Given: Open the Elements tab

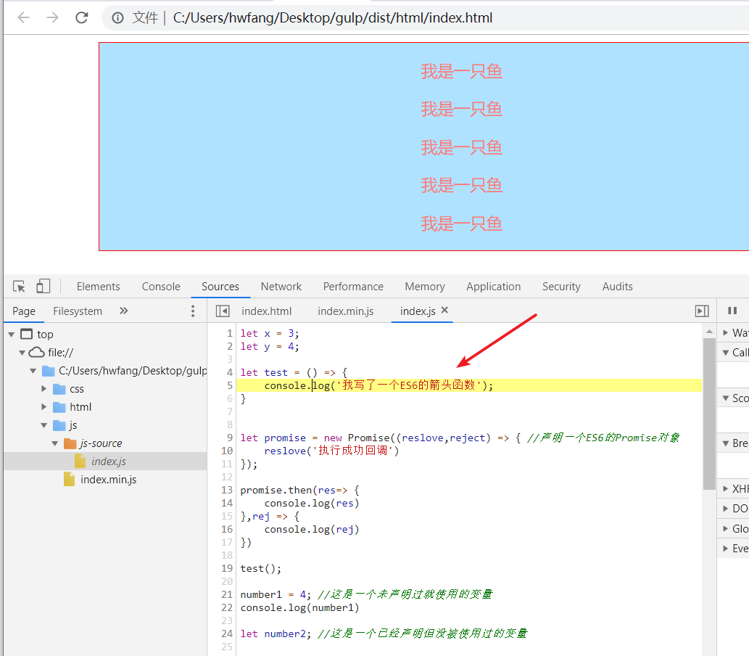Looking at the screenshot, I should click(x=99, y=287).
